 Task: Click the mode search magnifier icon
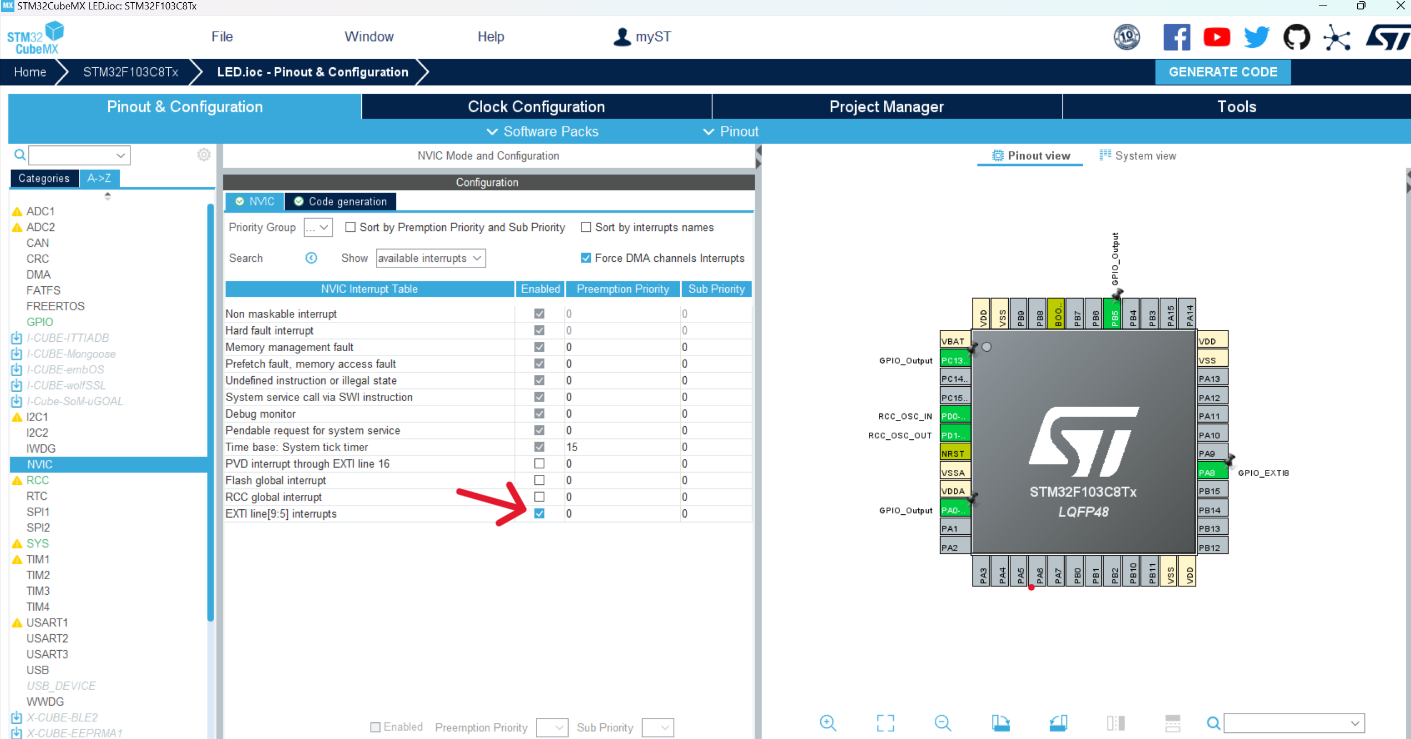(20, 155)
